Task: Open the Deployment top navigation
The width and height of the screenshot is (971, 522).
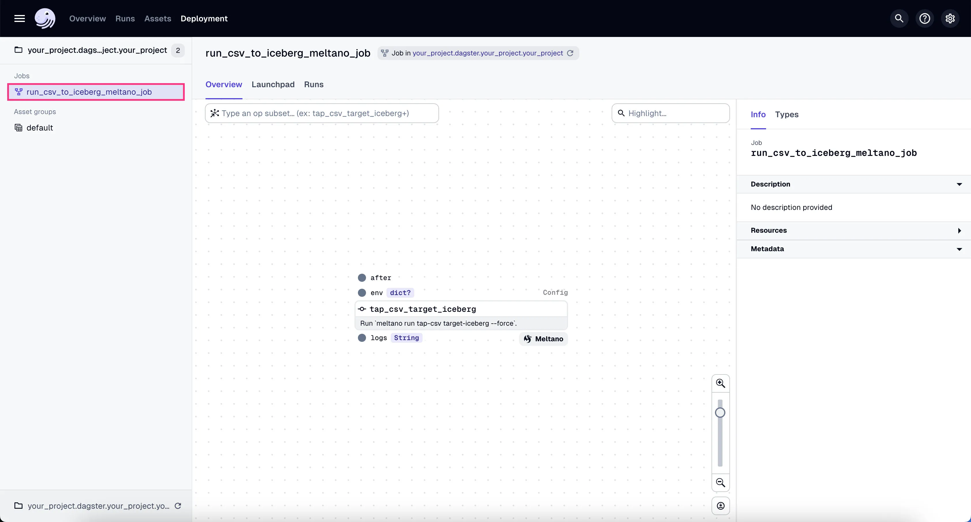Action: (x=204, y=18)
